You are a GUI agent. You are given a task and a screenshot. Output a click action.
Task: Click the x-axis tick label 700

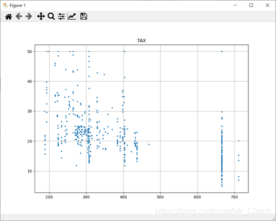234,197
